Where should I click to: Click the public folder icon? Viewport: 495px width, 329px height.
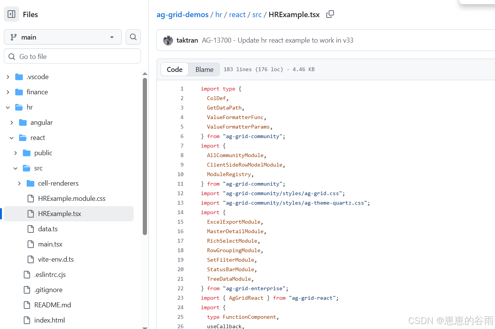pos(27,153)
